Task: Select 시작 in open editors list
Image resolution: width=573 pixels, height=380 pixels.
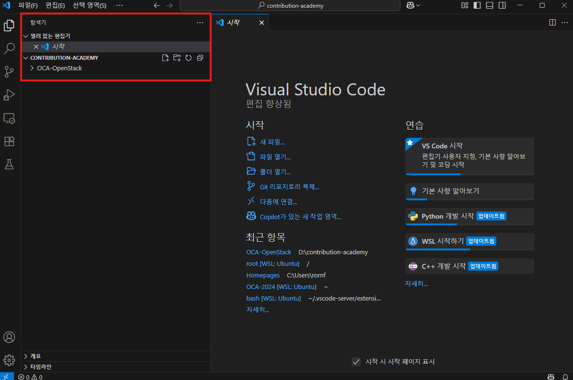Action: tap(116, 47)
